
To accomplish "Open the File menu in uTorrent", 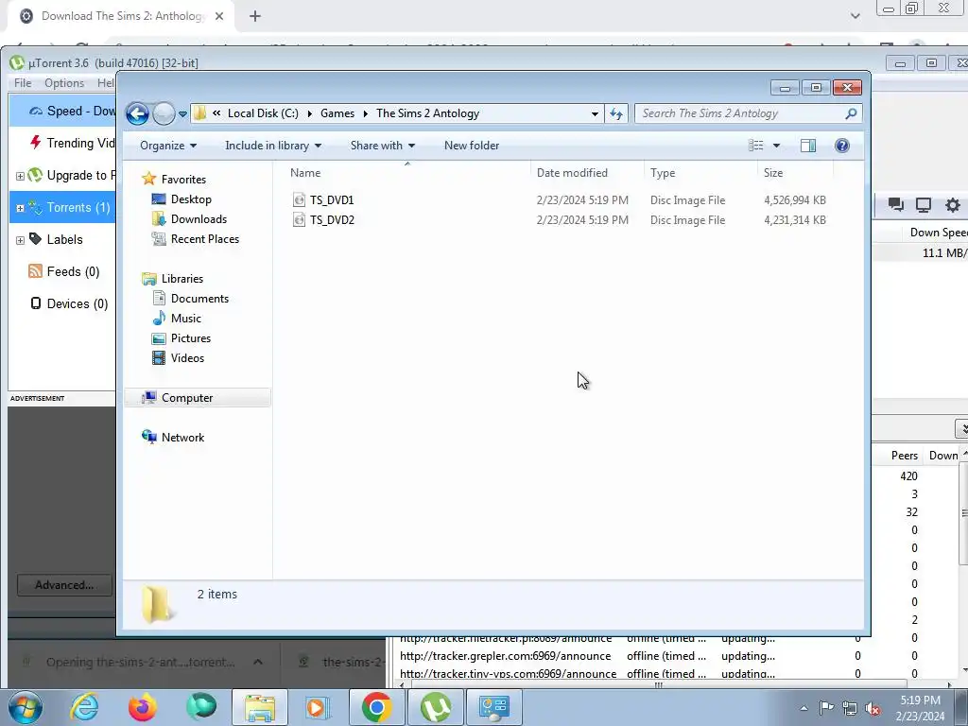I will 23,83.
